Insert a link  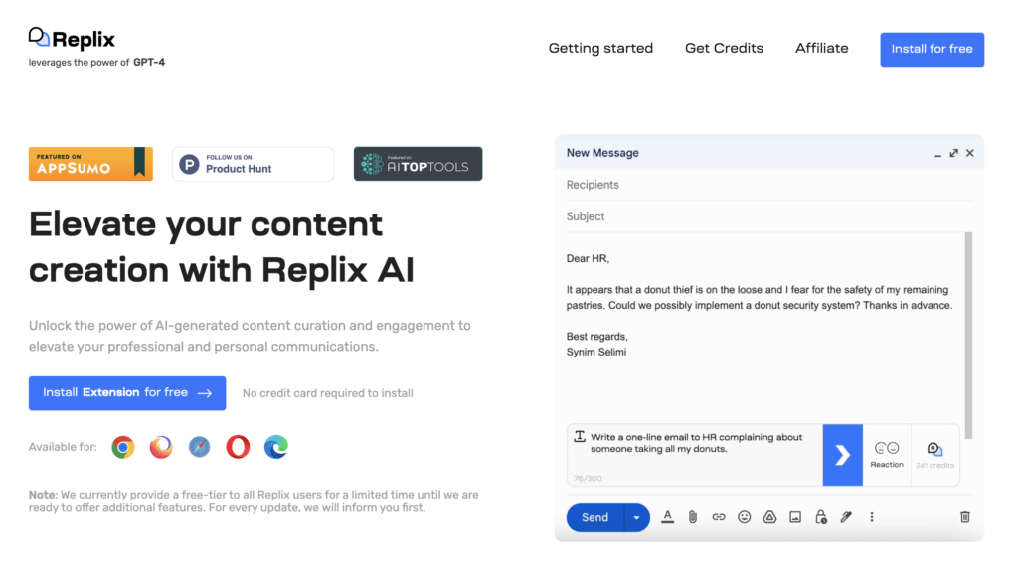click(718, 517)
